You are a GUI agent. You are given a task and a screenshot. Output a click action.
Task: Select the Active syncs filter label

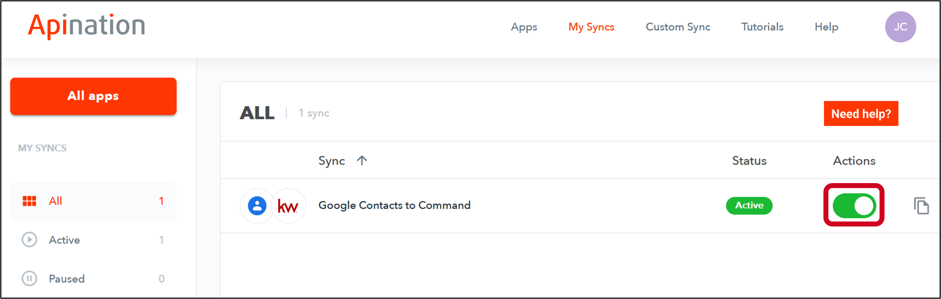pyautogui.click(x=64, y=240)
